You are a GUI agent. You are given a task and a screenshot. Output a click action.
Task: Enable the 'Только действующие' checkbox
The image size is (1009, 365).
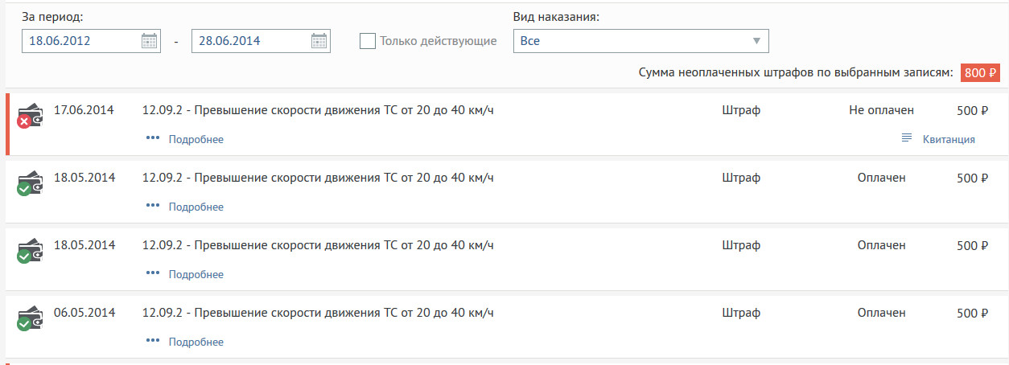(x=367, y=41)
